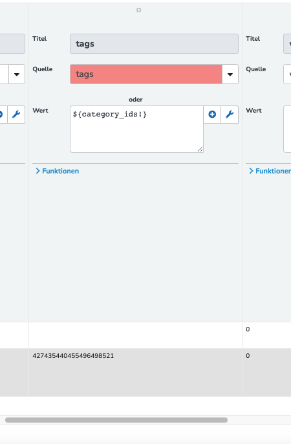Click the plus icon beside category_ids value
The height and width of the screenshot is (444, 291).
coord(212,115)
